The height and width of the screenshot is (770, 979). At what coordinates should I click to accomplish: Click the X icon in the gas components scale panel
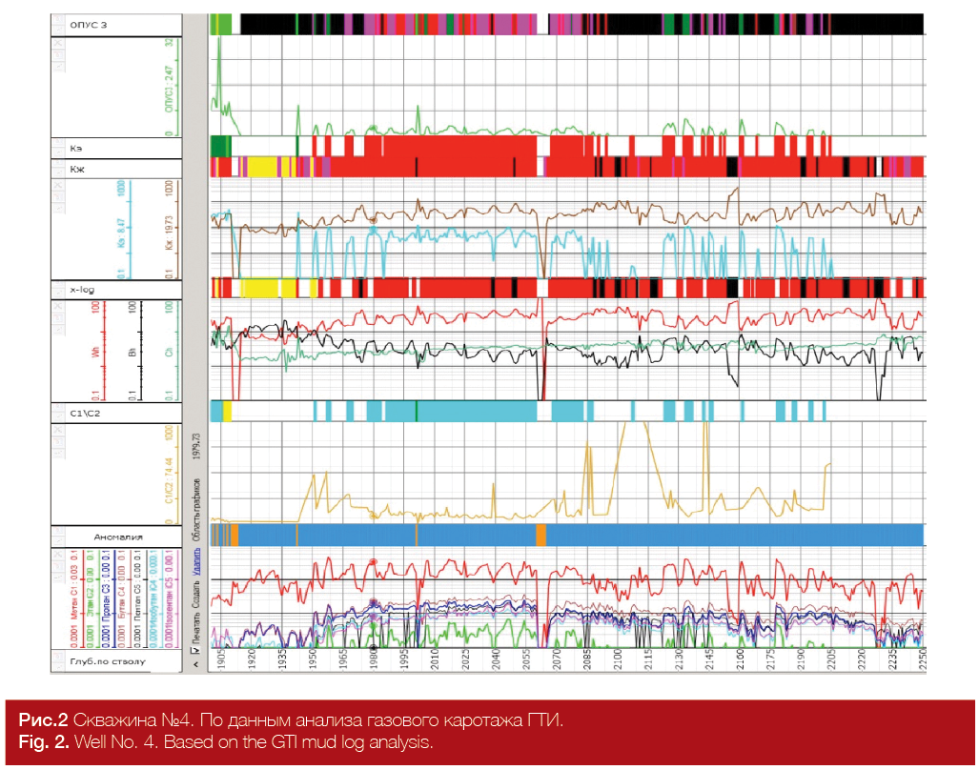(57, 554)
